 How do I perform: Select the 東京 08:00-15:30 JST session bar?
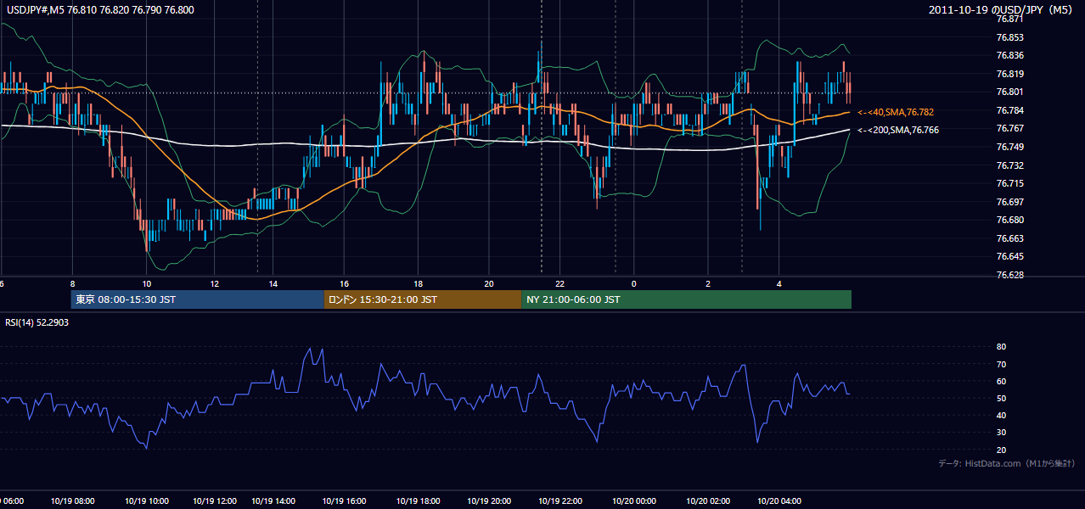[x=197, y=299]
